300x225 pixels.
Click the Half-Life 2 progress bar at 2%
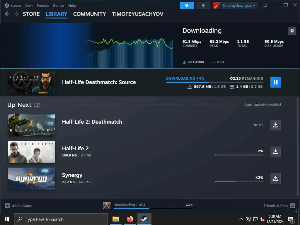239,155
